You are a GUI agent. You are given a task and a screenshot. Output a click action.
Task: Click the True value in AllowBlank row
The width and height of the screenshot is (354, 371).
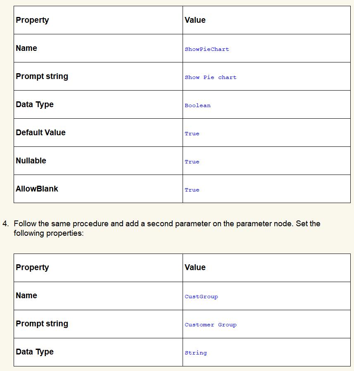click(x=192, y=190)
